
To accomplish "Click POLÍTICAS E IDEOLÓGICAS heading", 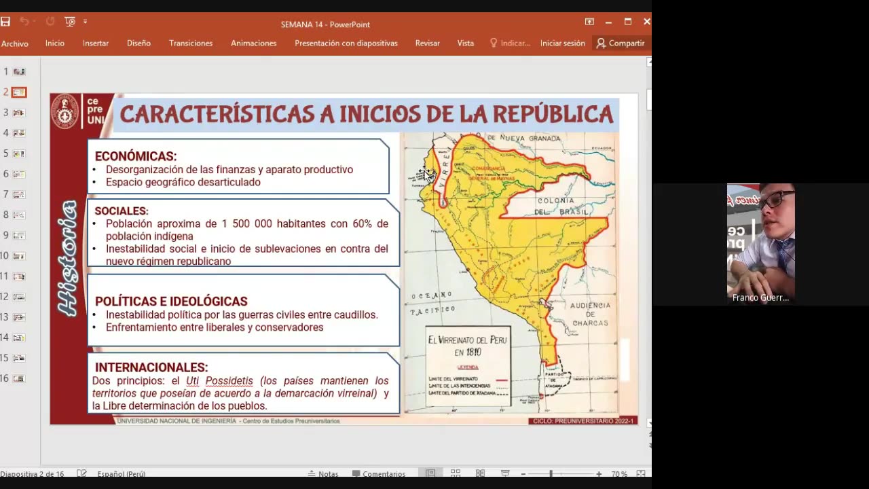I will 171,301.
